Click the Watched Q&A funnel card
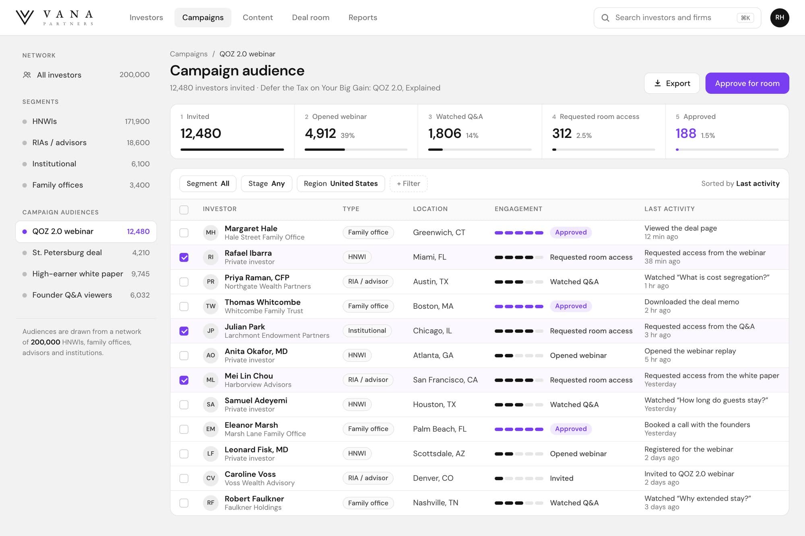805x536 pixels. [480, 131]
